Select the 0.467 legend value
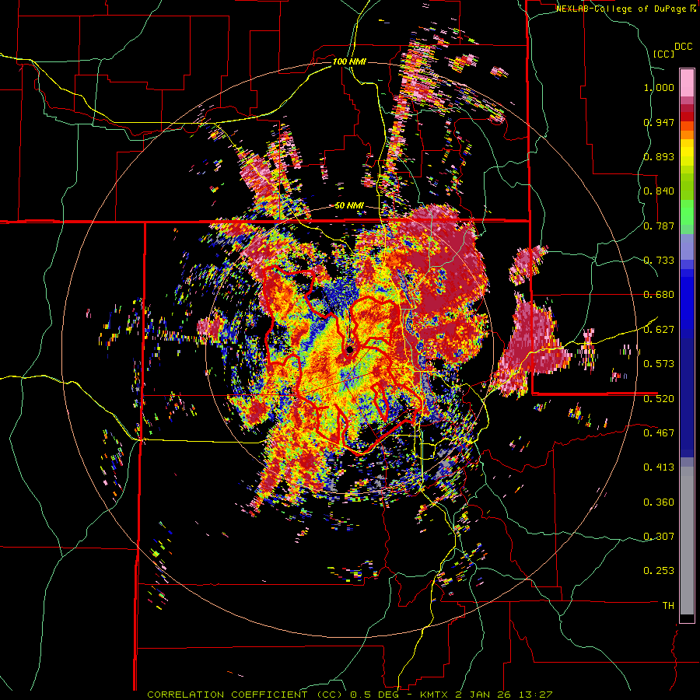 [x=659, y=432]
